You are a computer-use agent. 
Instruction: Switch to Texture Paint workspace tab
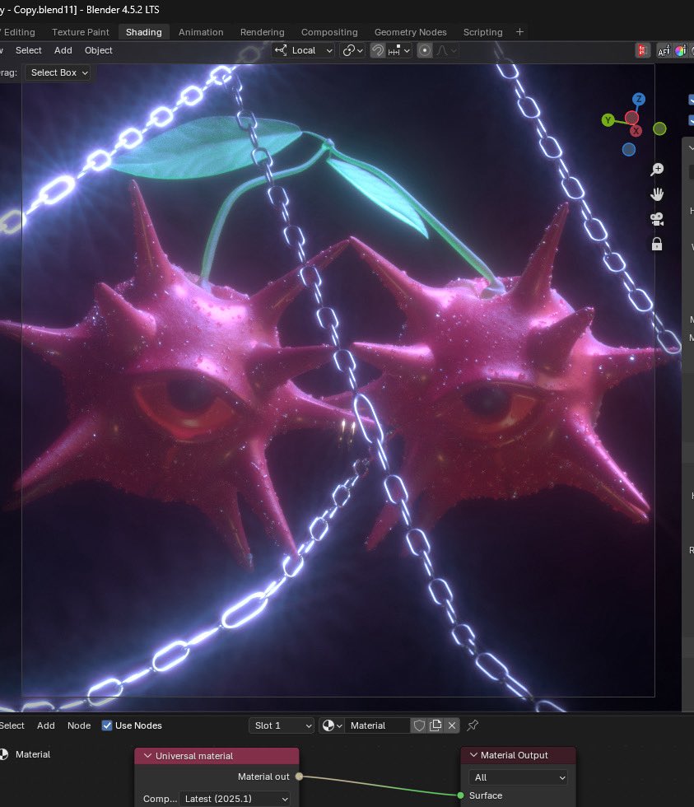(80, 32)
